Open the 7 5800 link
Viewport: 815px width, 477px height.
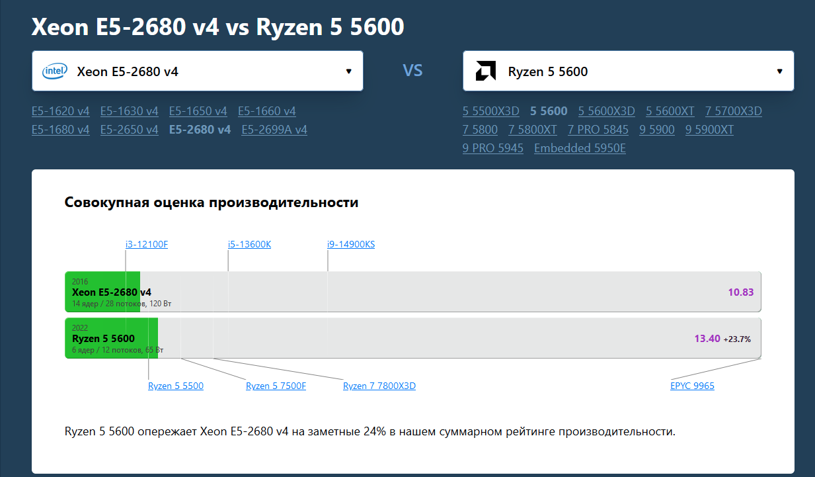tap(481, 130)
